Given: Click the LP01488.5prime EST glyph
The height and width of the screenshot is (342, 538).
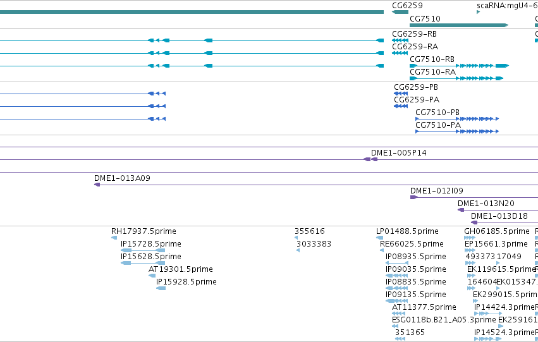Looking at the screenshot, I should click(379, 237).
